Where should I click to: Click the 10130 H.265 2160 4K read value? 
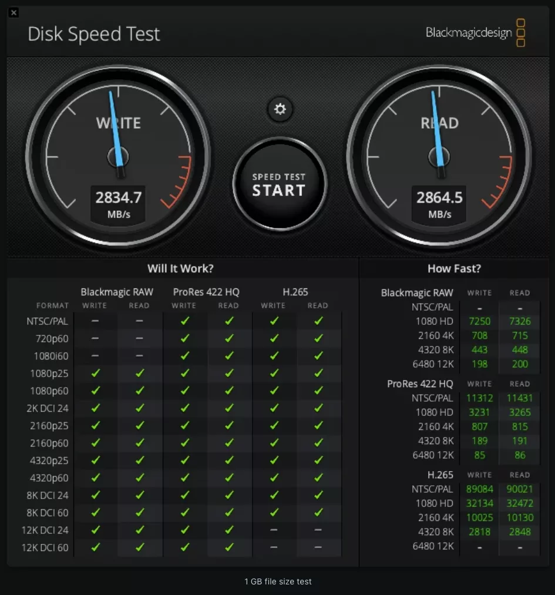(520, 517)
